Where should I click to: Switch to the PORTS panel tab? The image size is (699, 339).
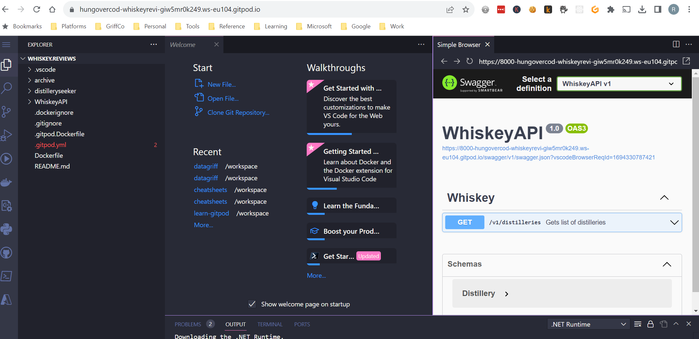[302, 324]
